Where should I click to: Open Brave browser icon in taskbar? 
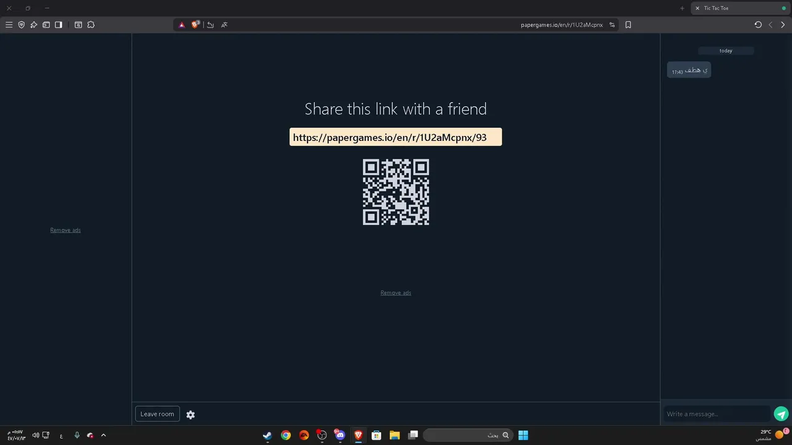(358, 435)
